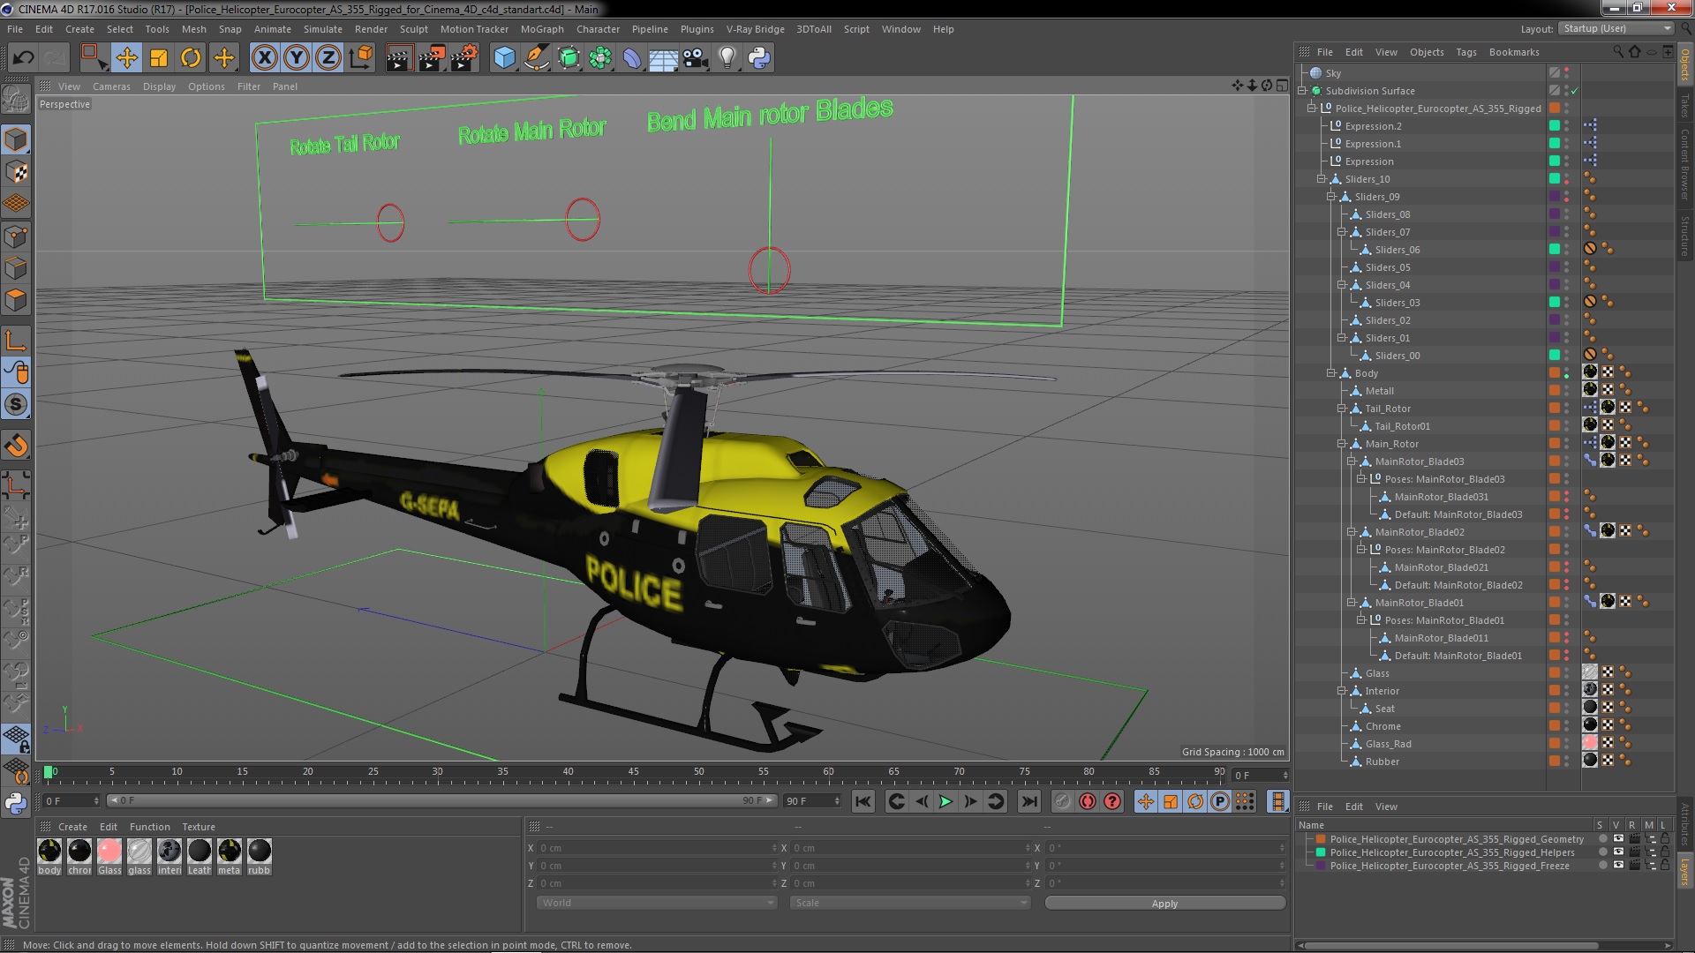Screen dimensions: 1695x953
Task: Toggle visibility of Geometry layer
Action: (1617, 839)
